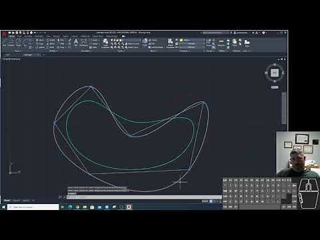Viewport: 320px width, 240px height.
Task: Select the Text tool with large A icon
Action: pyautogui.click(x=76, y=42)
